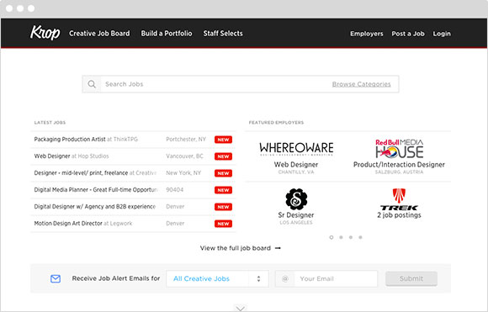Click View the full job board

[x=236, y=248]
